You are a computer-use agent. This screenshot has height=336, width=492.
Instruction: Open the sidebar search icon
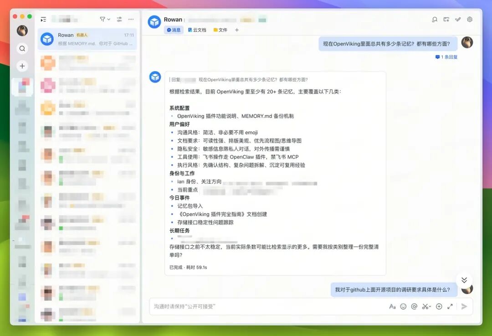22,48
